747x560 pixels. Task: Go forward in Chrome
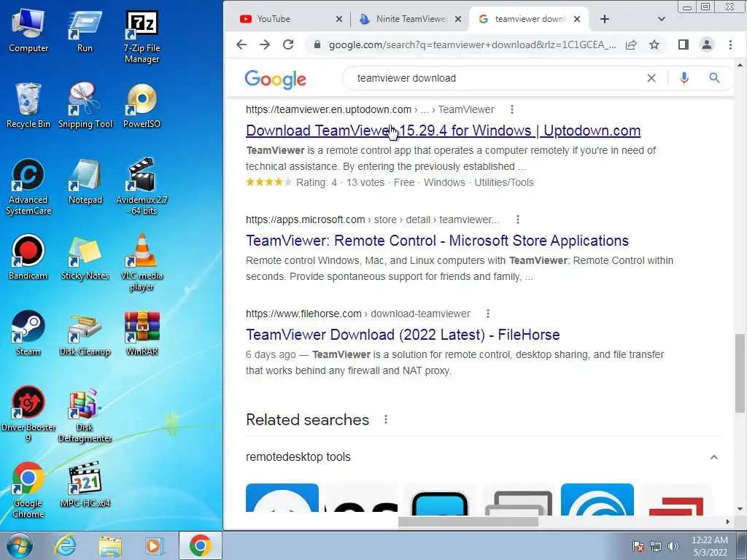pos(265,44)
